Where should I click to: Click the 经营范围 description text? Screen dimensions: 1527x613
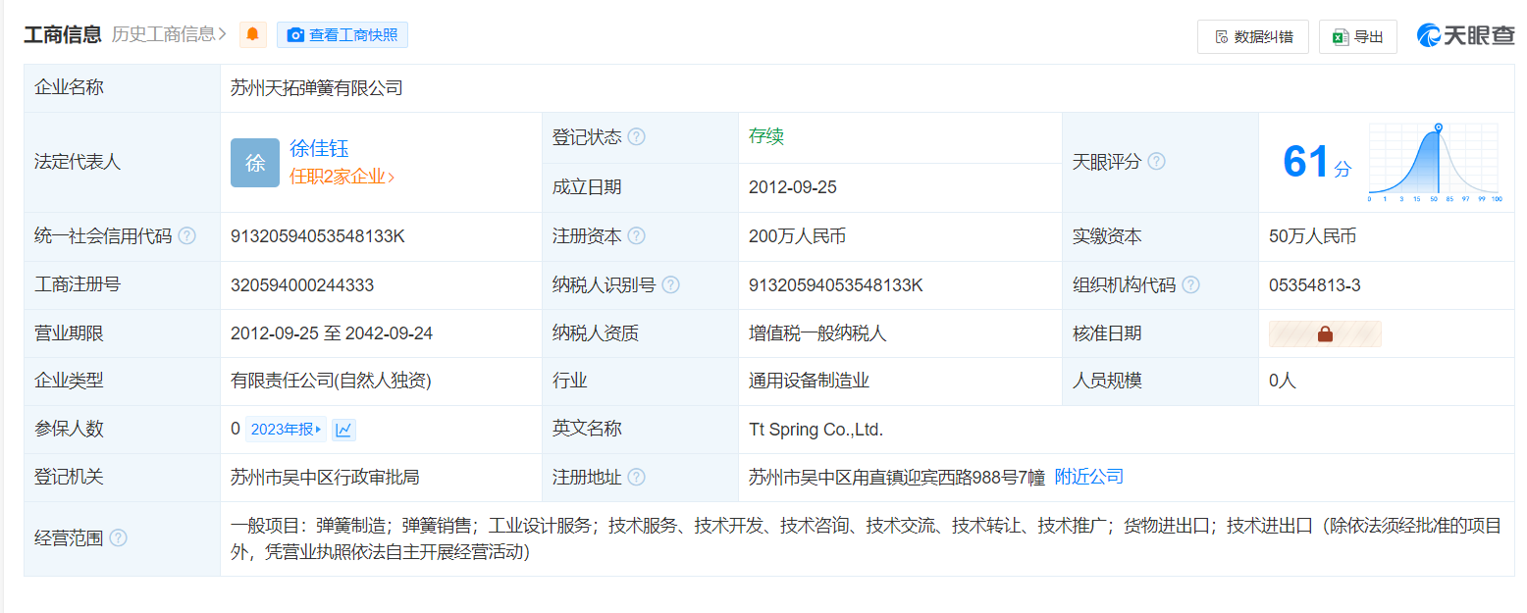[867, 538]
